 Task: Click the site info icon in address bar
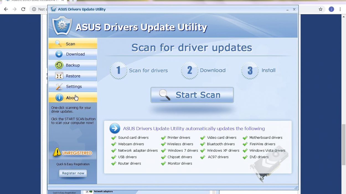(x=34, y=9)
